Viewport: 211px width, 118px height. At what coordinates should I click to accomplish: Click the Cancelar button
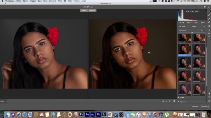pos(195,107)
